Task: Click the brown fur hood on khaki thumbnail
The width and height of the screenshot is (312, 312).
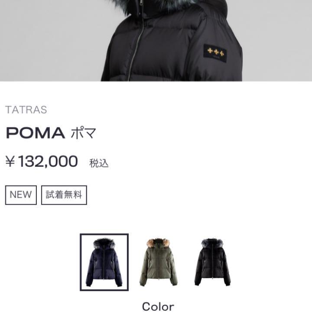Action: [158, 243]
